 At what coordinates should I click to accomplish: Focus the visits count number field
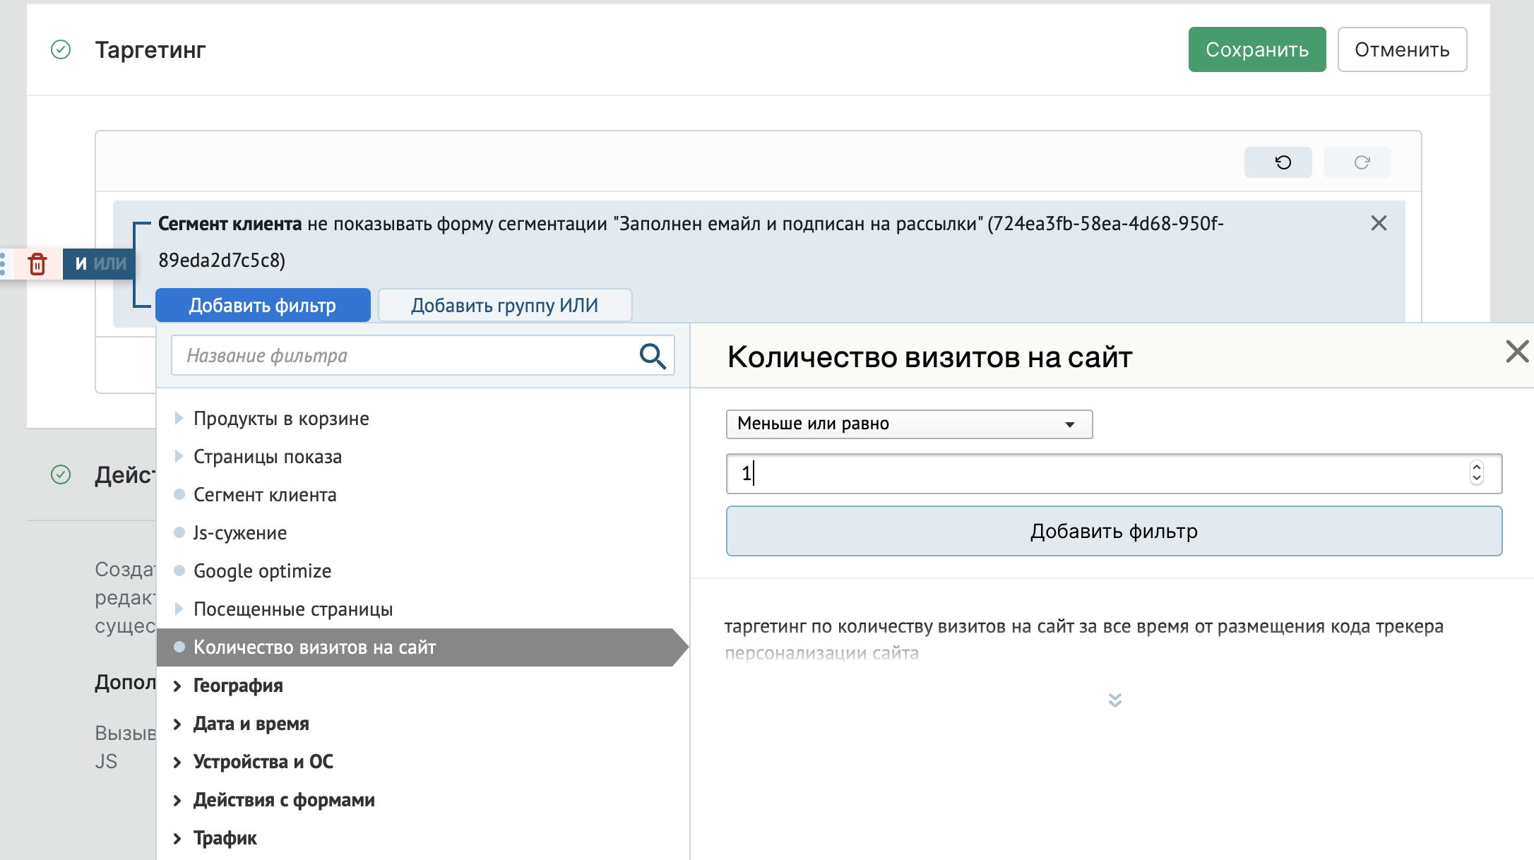[x=1114, y=473]
